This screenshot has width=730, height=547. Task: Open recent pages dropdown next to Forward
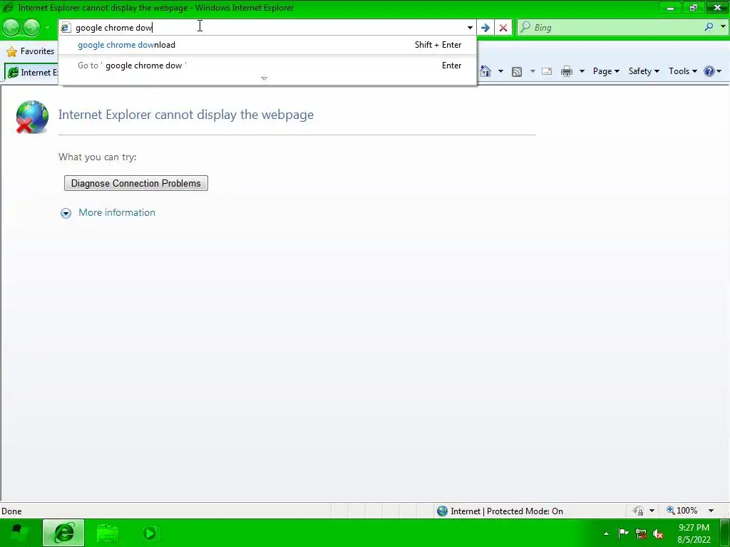tap(47, 28)
